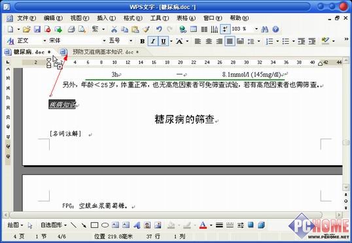This screenshot has height=243, width=352.
Task: Toggle Italic formatting
Action: click(153, 41)
